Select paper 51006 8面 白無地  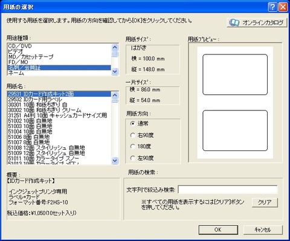click(x=59, y=137)
